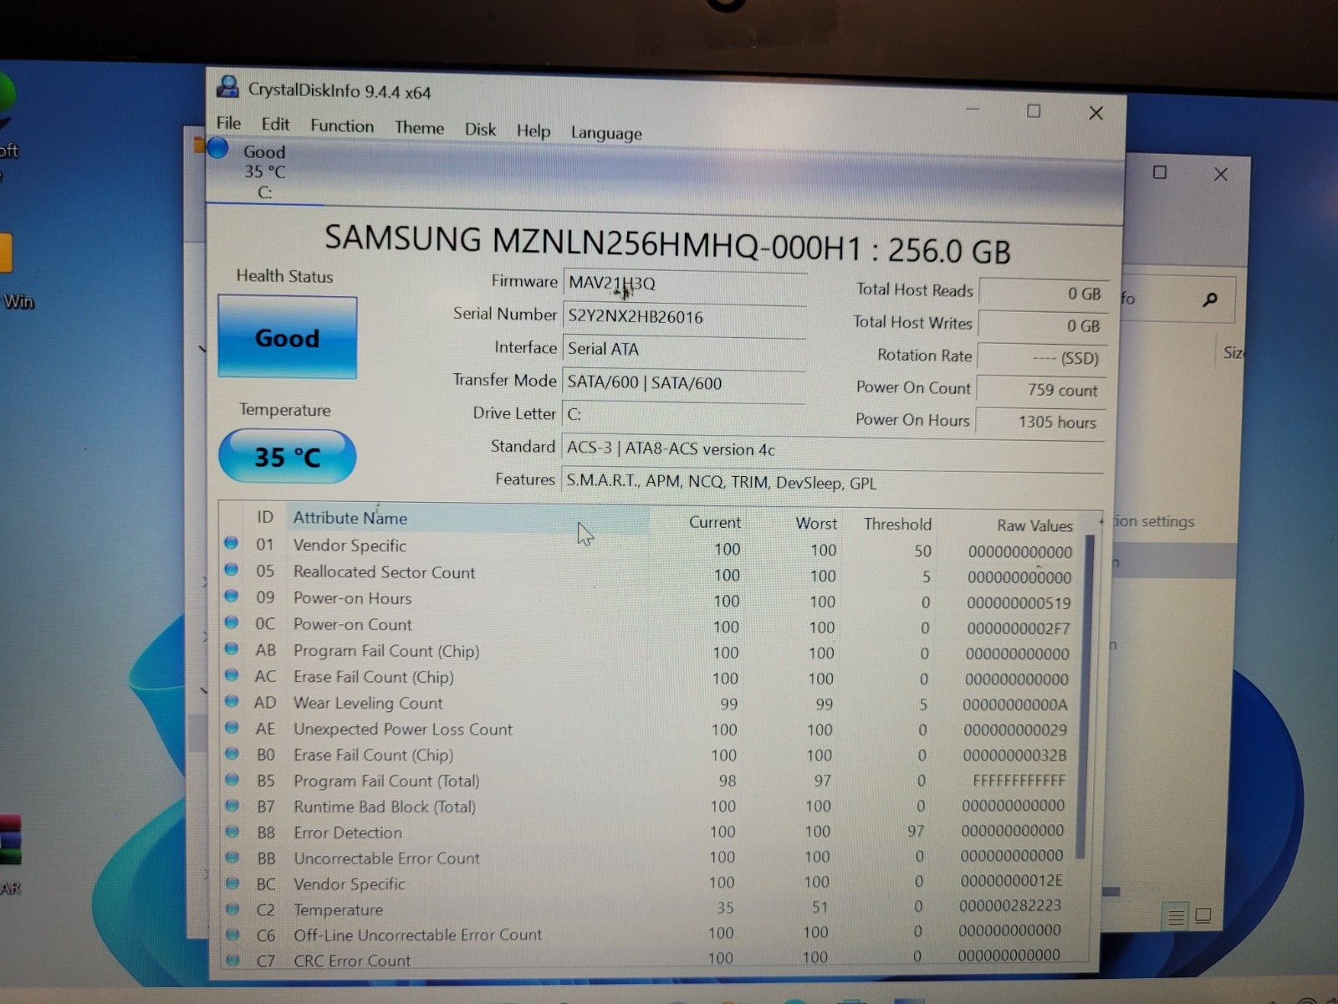Viewport: 1338px width, 1004px height.
Task: Click status dot for CRC Error Count
Action: 232,960
